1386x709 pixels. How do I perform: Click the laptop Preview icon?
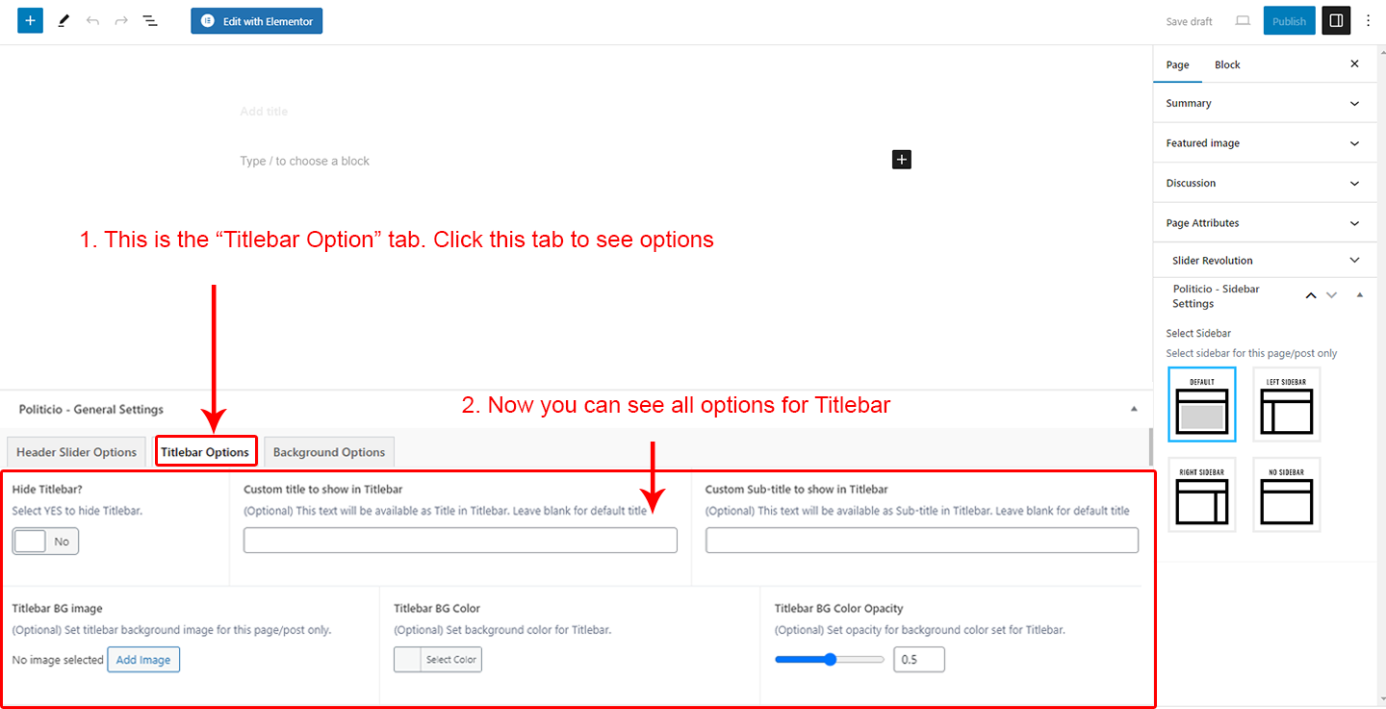[x=1243, y=21]
